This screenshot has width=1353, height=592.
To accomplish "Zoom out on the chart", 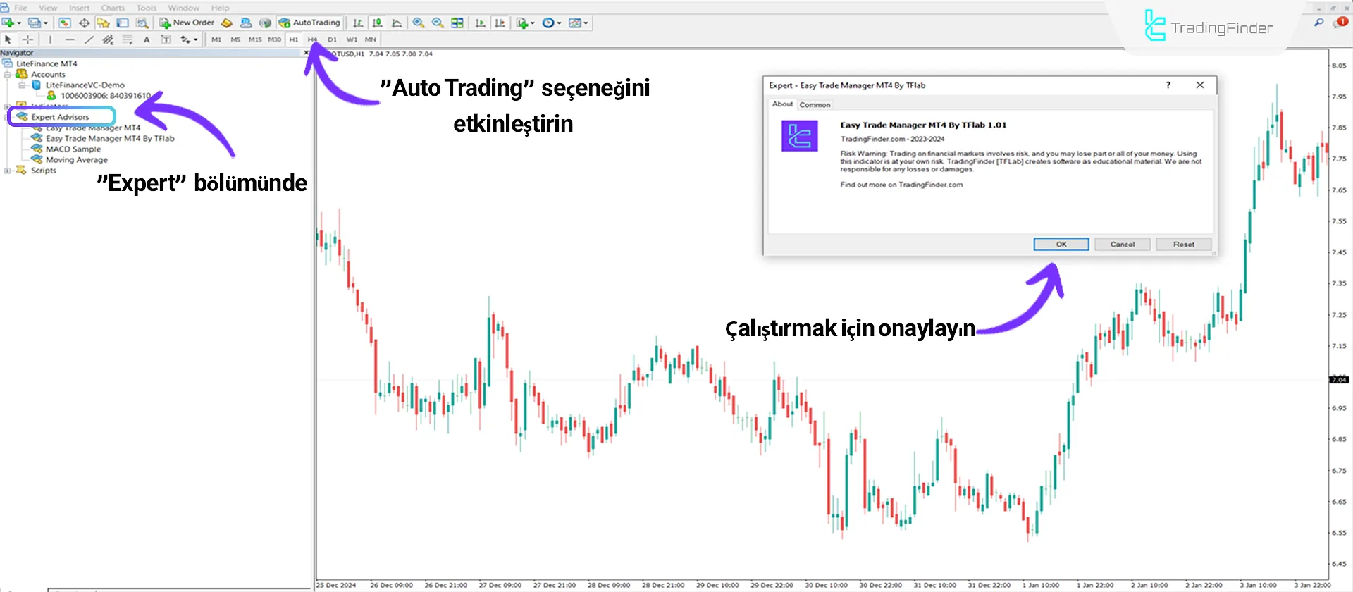I will coord(438,23).
